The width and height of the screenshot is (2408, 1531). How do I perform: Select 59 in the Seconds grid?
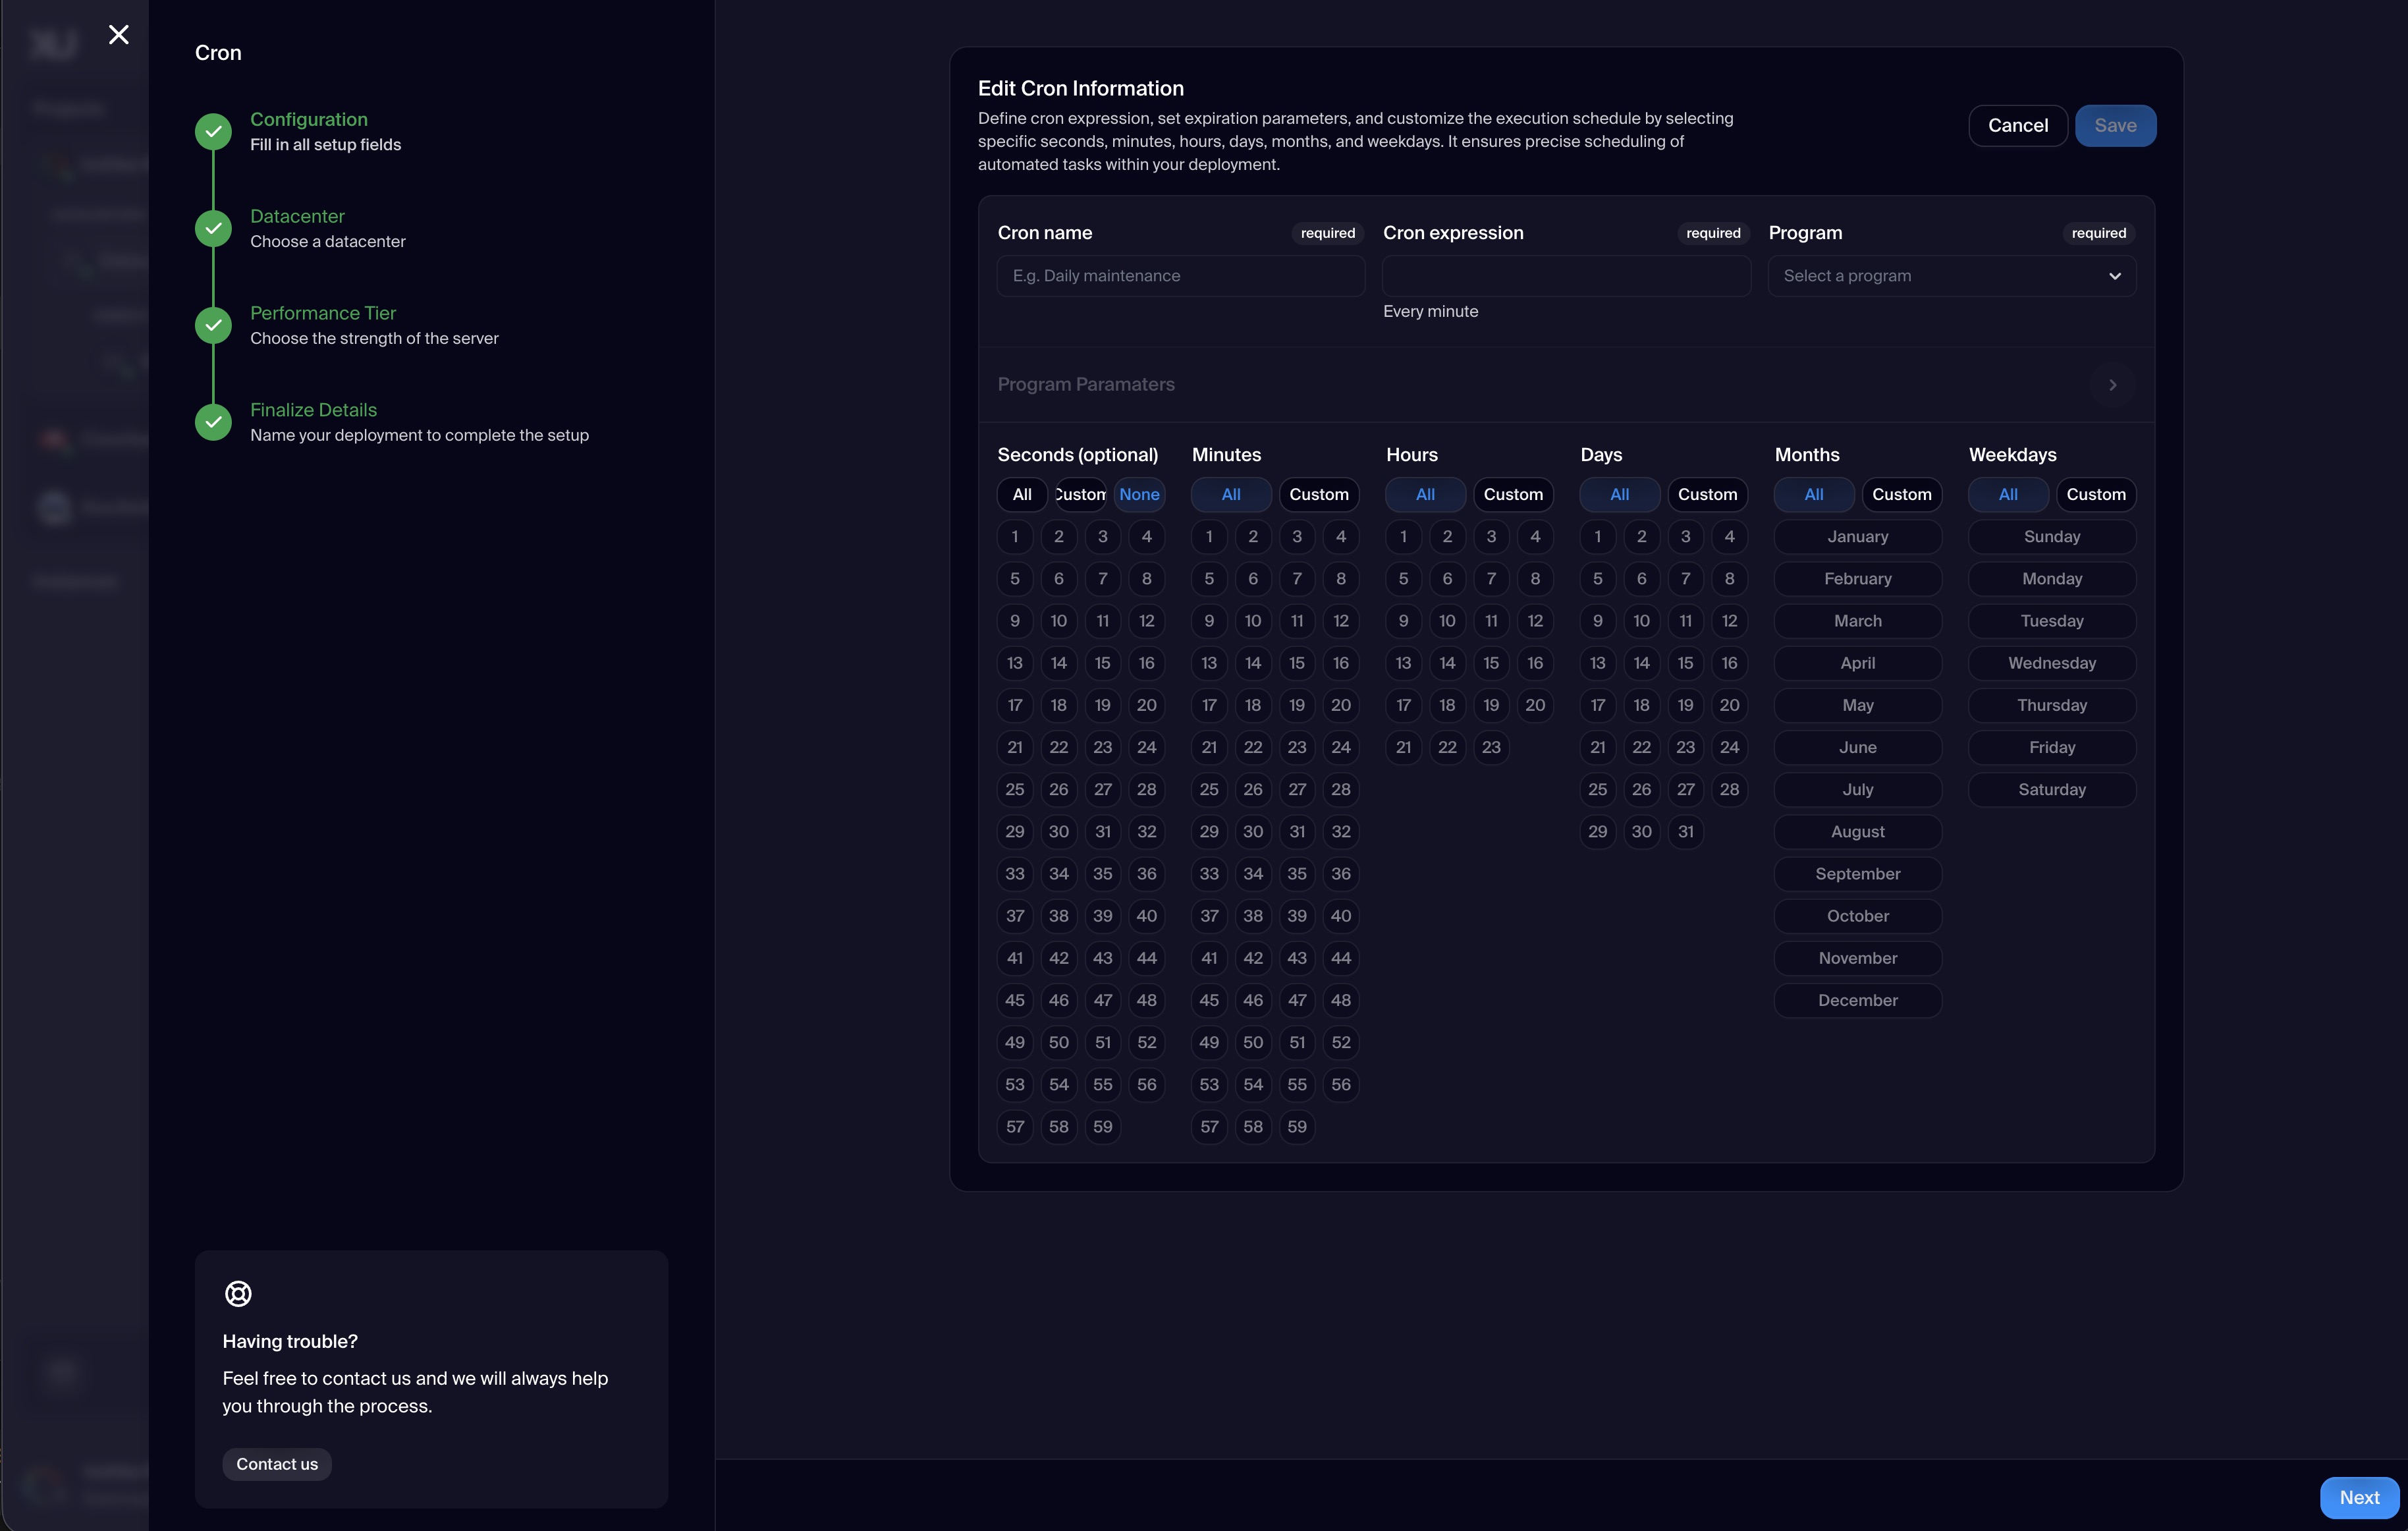1103,1127
